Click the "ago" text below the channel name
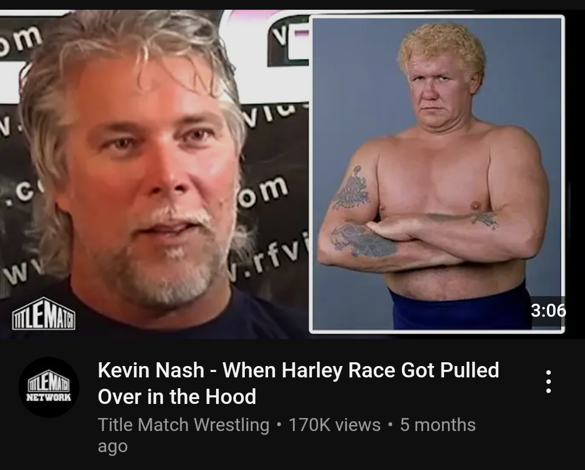The image size is (585, 470). click(113, 447)
